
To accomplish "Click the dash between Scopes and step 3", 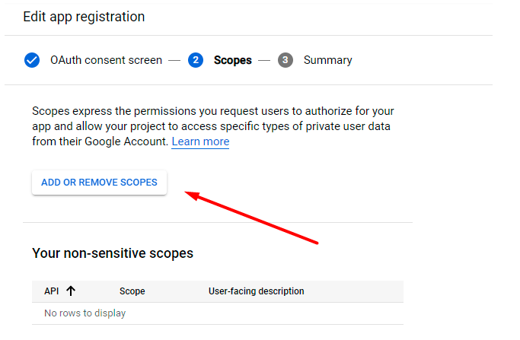I will click(264, 60).
